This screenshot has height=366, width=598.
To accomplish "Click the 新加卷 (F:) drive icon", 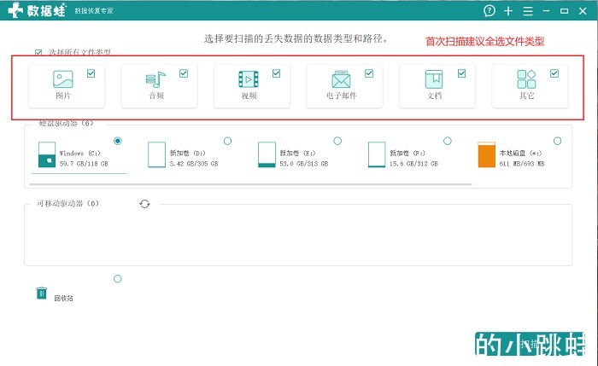I will click(x=377, y=154).
